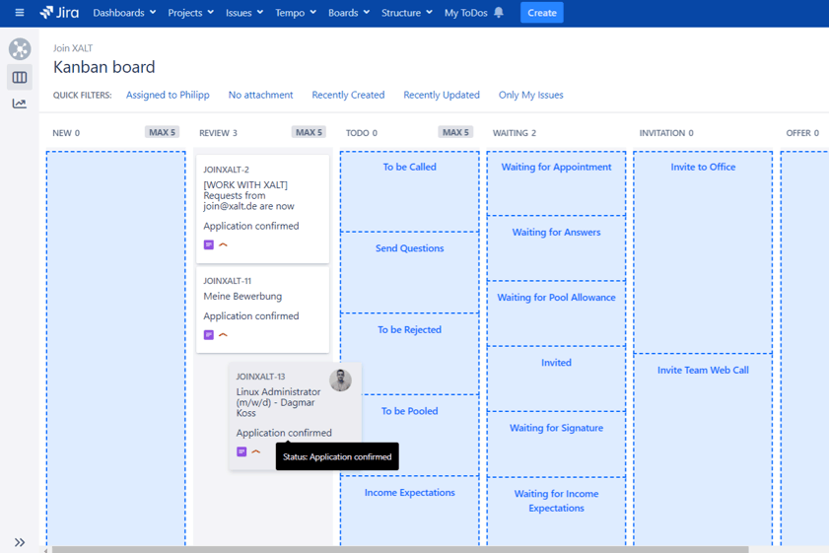This screenshot has height=553, width=829.
Task: Click the horizontal board scrollbar
Action: click(x=399, y=550)
